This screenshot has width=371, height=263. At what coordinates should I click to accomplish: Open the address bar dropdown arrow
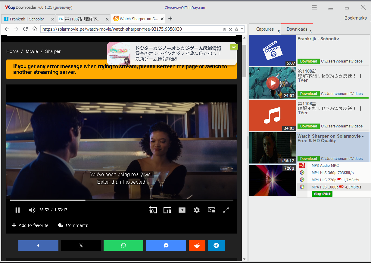242,29
